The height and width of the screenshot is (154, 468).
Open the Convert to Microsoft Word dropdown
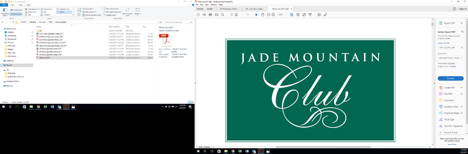[x=451, y=58]
